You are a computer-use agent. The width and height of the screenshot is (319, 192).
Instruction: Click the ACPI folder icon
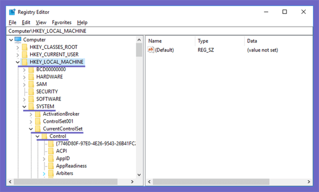click(51, 151)
